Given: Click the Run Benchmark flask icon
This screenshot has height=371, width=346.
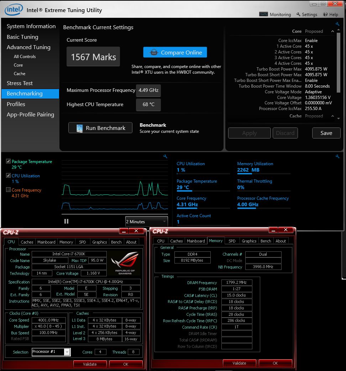Looking at the screenshot, I should pos(80,128).
